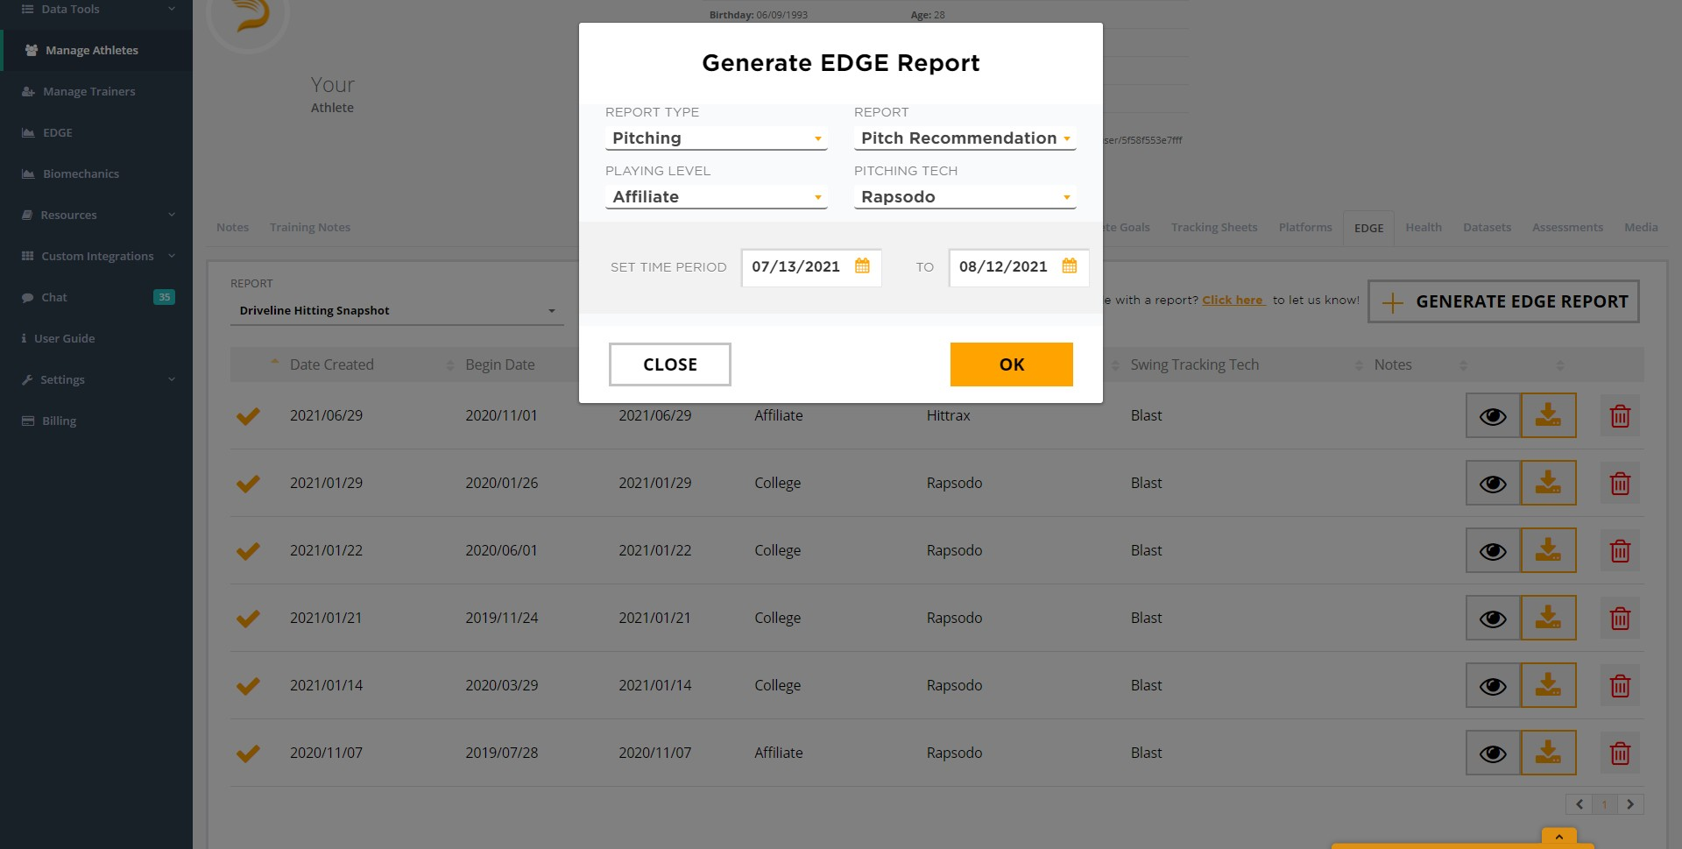The height and width of the screenshot is (849, 1682).
Task: Open Manage Trainers in the sidebar
Action: tap(88, 92)
